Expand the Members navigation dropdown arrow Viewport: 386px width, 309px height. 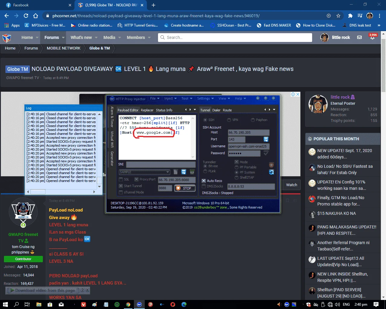pyautogui.click(x=149, y=37)
